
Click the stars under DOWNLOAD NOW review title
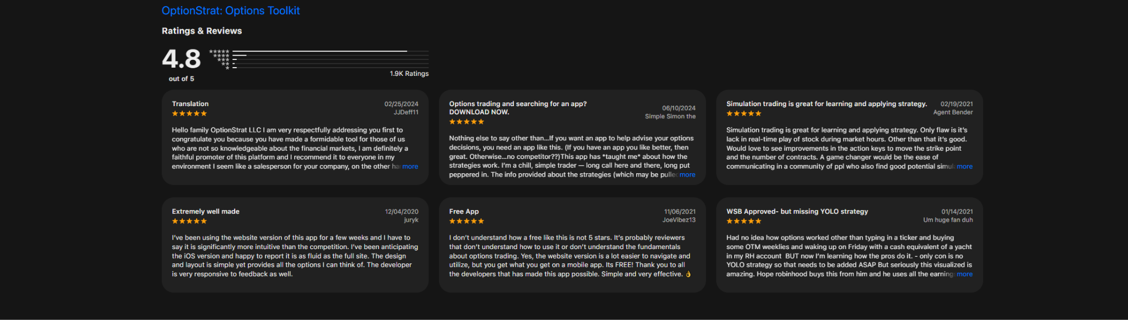click(467, 122)
